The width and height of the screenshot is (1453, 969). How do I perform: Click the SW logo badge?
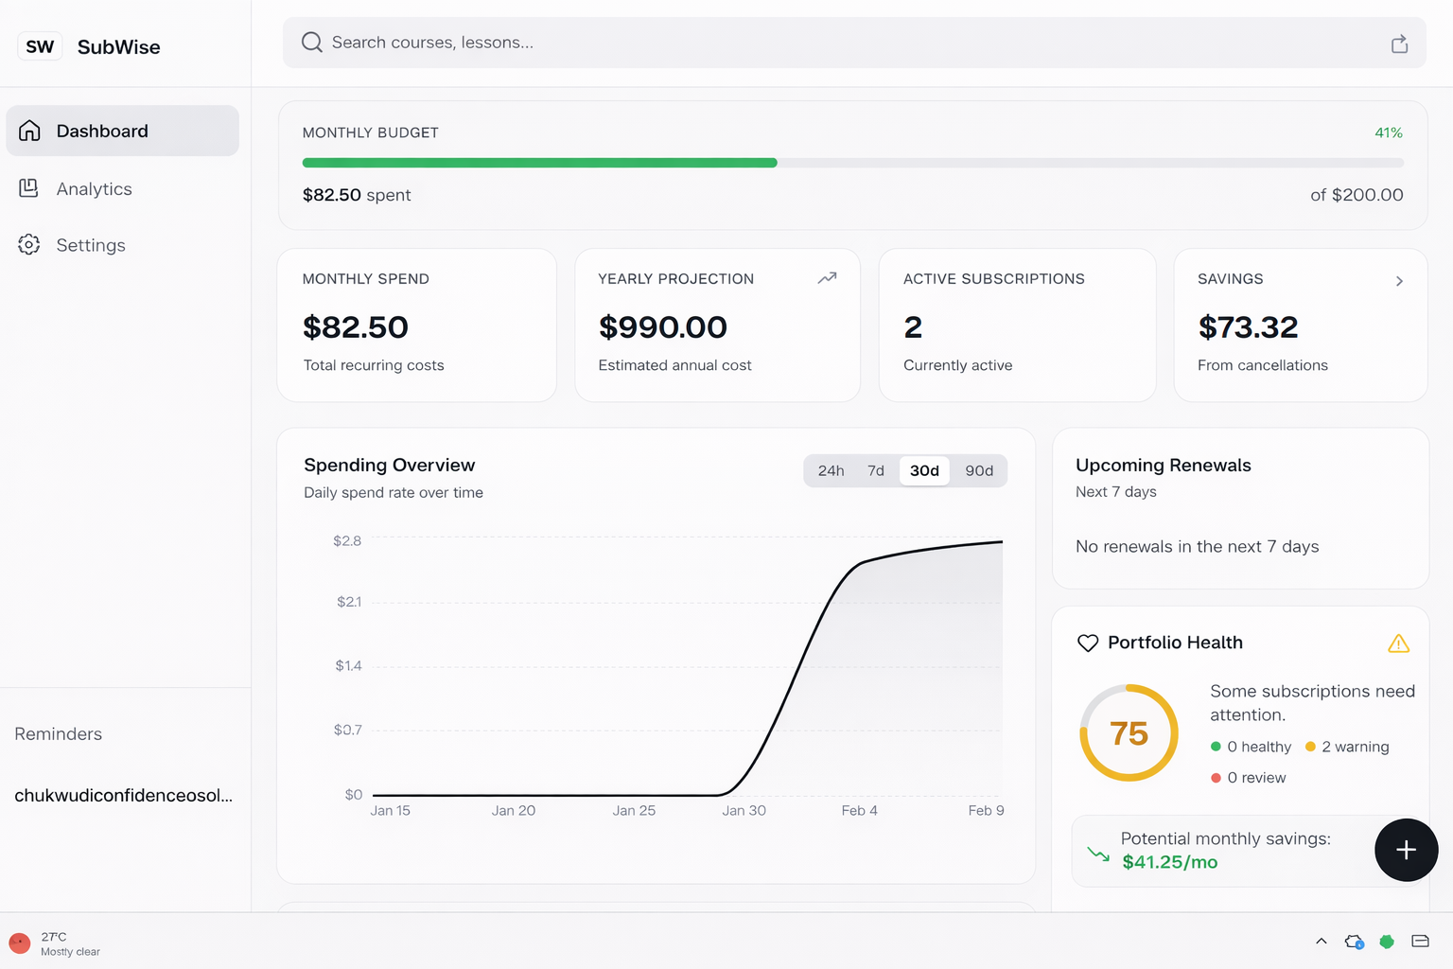click(40, 46)
